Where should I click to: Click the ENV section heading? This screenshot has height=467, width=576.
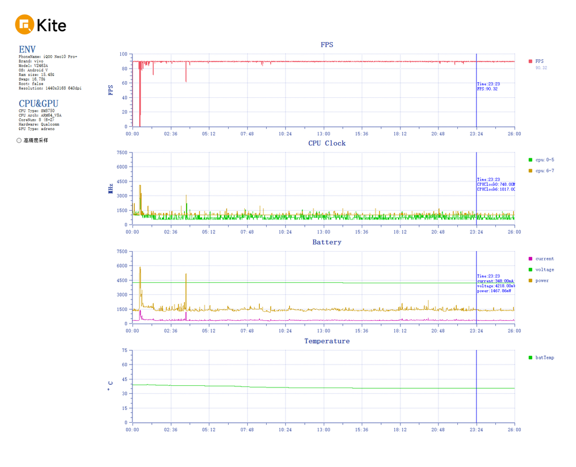click(27, 50)
